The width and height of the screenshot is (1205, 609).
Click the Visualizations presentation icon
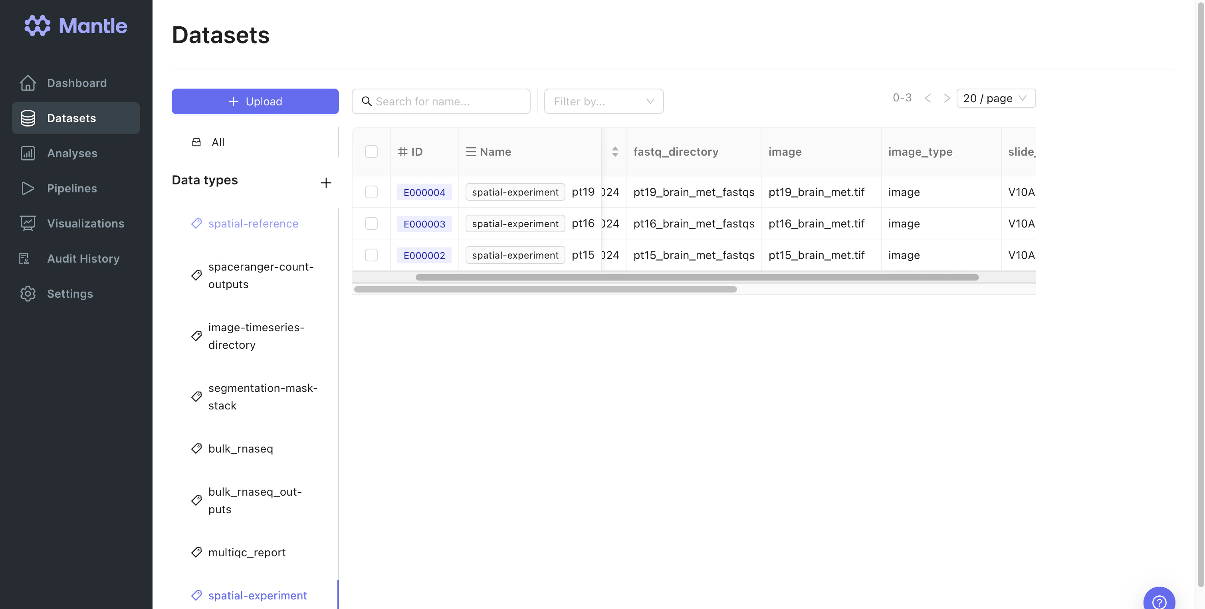click(28, 223)
